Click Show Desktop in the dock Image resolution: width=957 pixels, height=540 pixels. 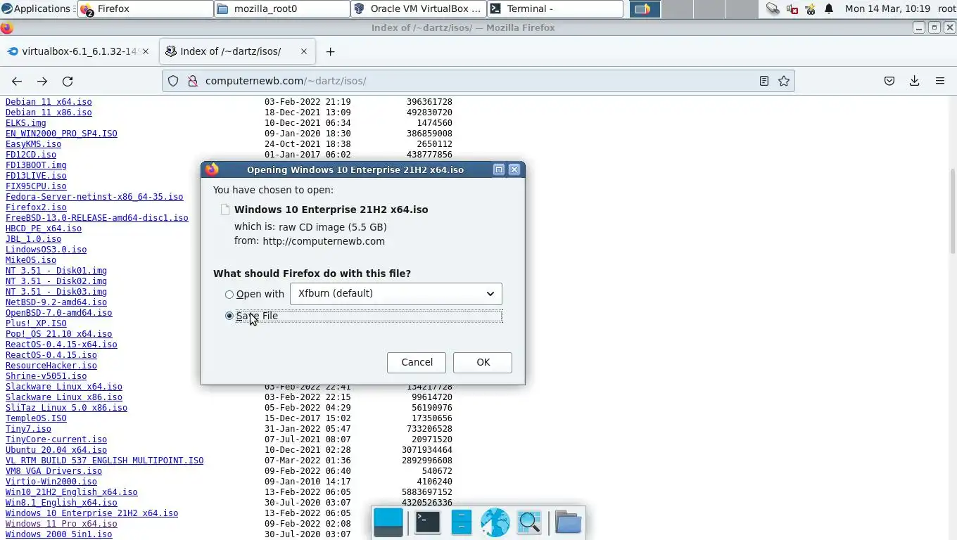388,522
